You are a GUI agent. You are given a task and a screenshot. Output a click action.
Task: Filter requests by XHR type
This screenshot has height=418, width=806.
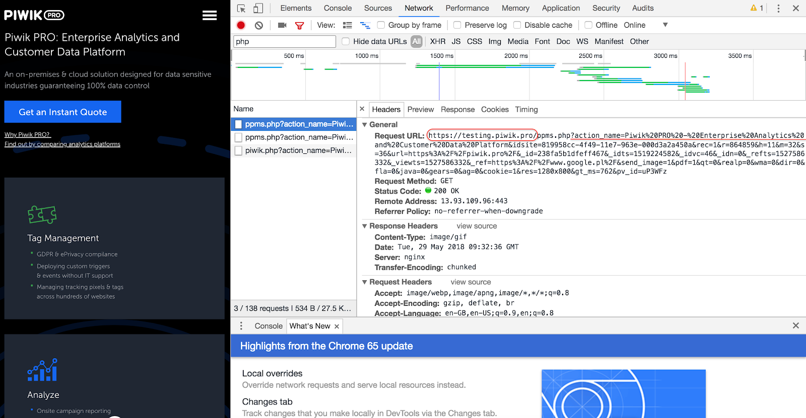click(438, 42)
